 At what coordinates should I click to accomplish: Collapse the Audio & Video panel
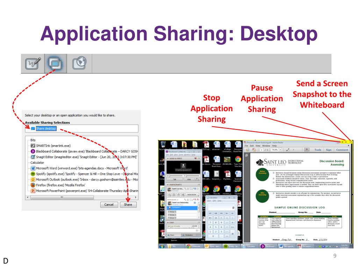tap(168, 158)
